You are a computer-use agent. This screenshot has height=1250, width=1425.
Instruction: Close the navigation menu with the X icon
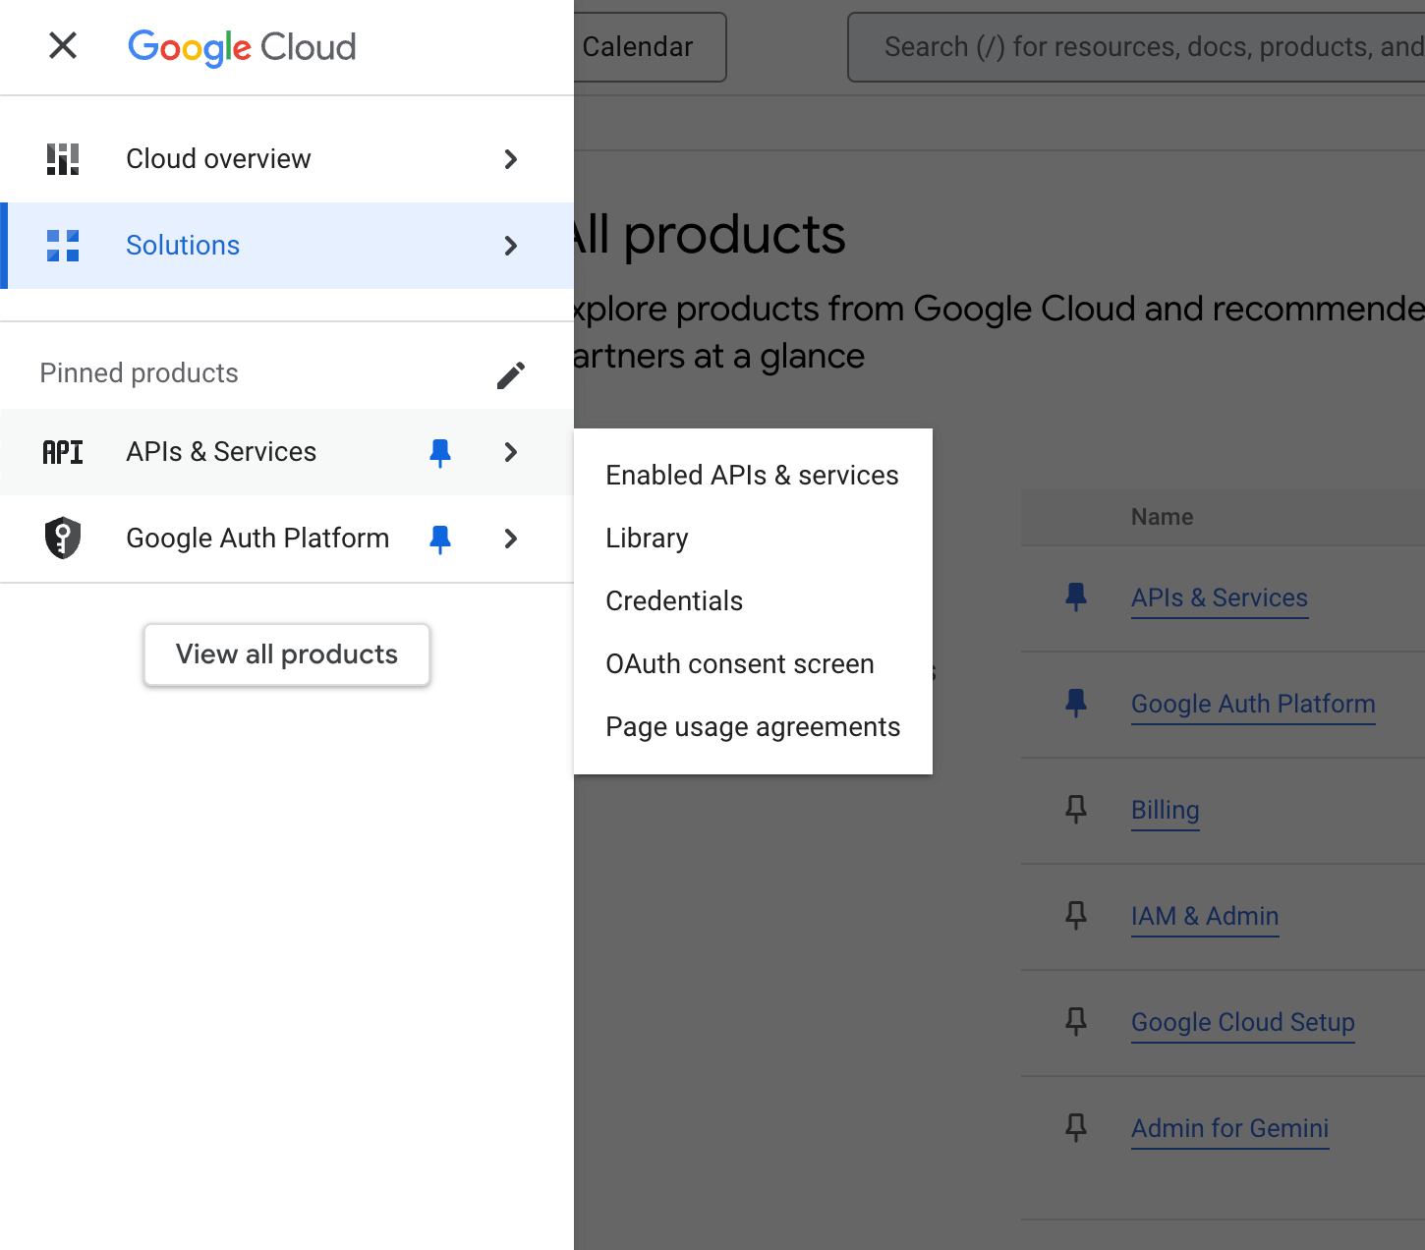click(63, 45)
